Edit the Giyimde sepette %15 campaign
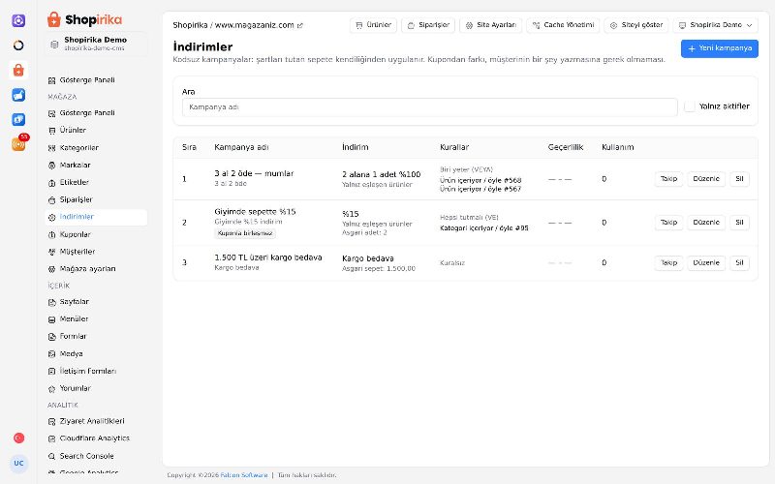Viewport: 775px width, 484px height. 706,223
